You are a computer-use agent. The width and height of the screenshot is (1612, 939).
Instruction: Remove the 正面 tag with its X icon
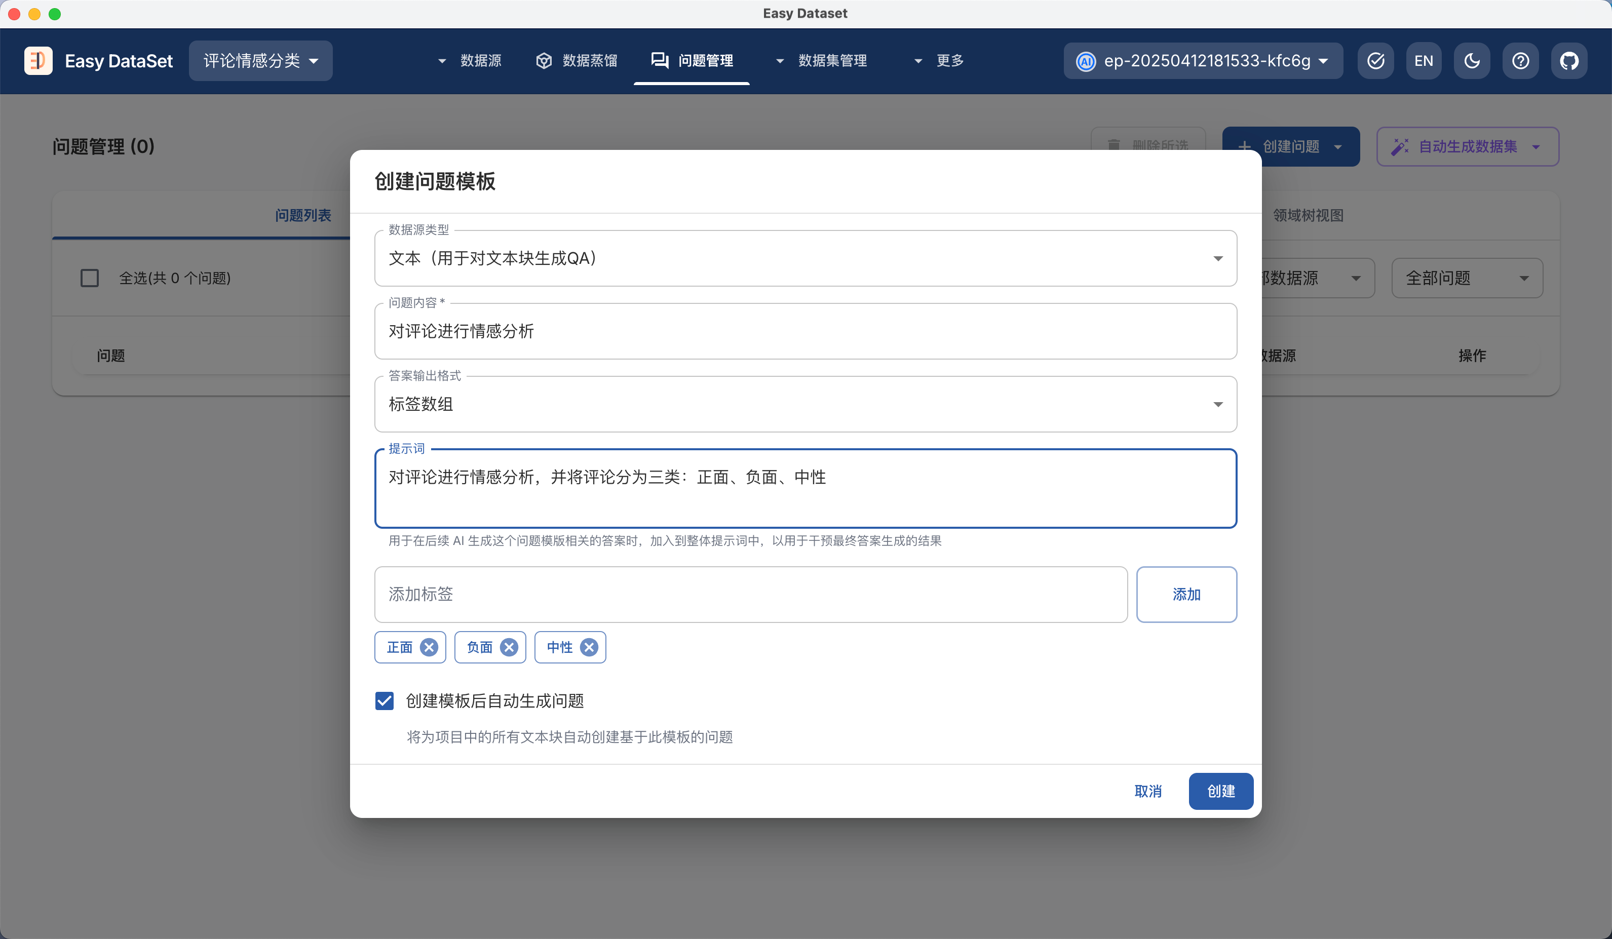(x=429, y=647)
